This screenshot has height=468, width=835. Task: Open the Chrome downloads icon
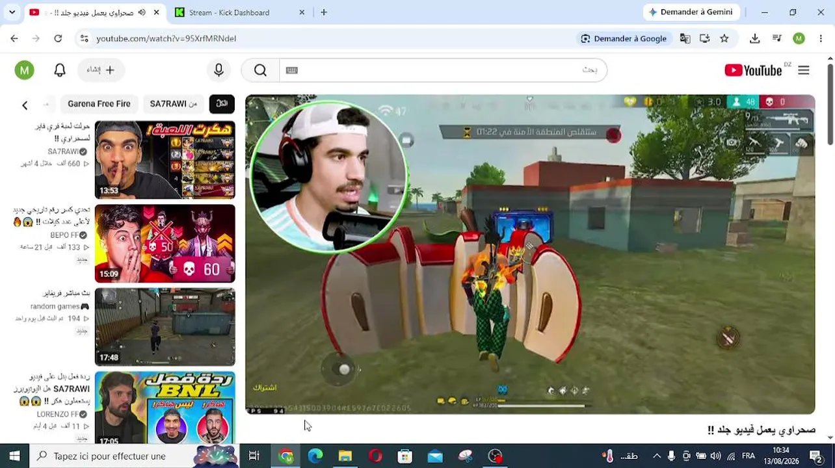(754, 38)
